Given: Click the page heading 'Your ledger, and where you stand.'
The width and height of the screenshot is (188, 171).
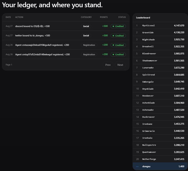Looking at the screenshot, I should 52,5.
